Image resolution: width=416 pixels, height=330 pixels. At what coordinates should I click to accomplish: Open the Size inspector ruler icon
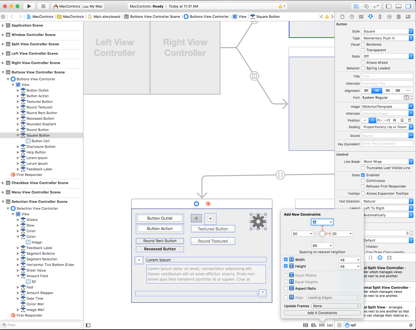380,17
